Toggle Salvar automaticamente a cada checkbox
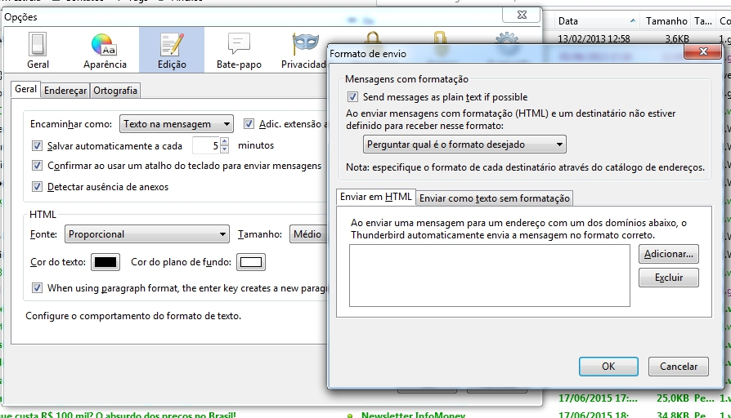This screenshot has width=731, height=418. coord(38,145)
